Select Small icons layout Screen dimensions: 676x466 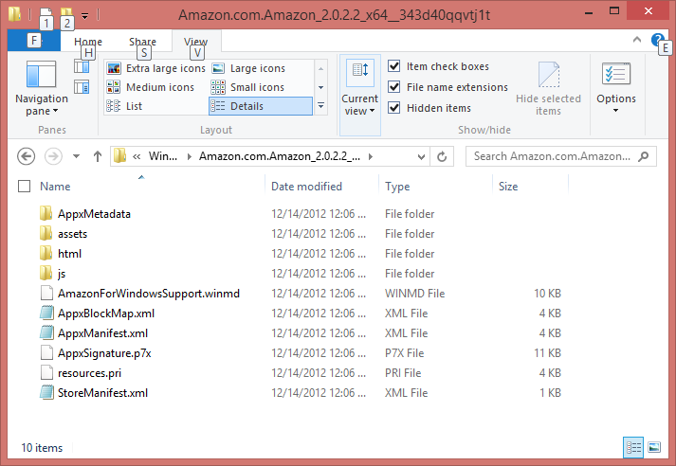pos(247,87)
